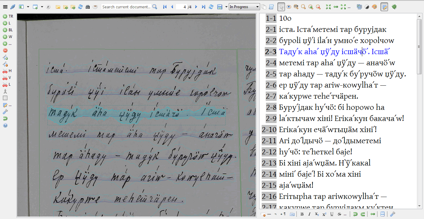The height and width of the screenshot is (219, 424).
Task: Click the sync refresh document icon
Action: point(80,7)
